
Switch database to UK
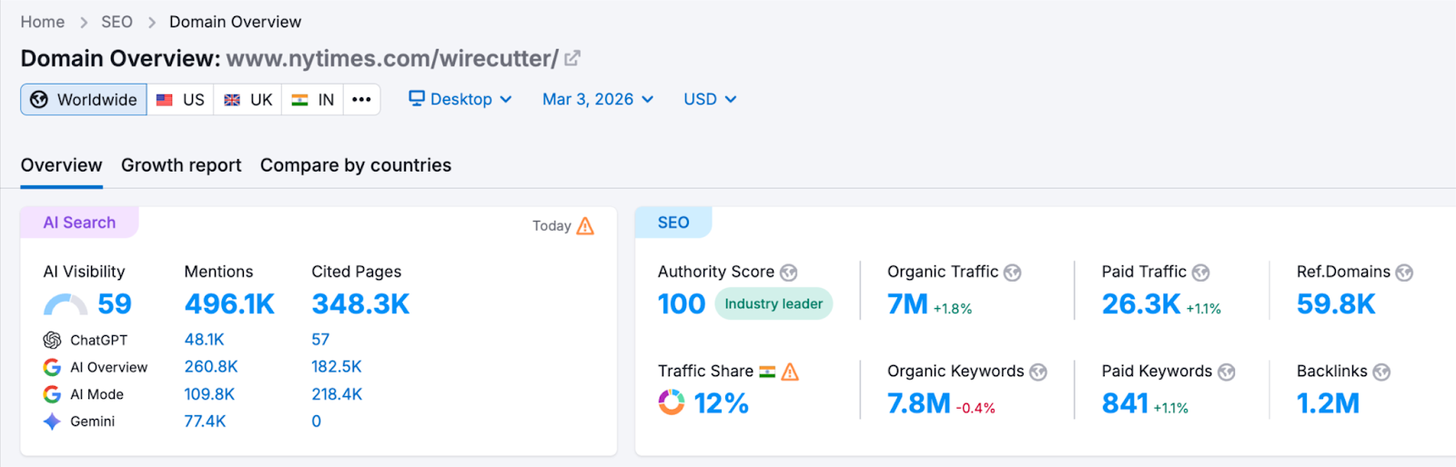[x=248, y=100]
